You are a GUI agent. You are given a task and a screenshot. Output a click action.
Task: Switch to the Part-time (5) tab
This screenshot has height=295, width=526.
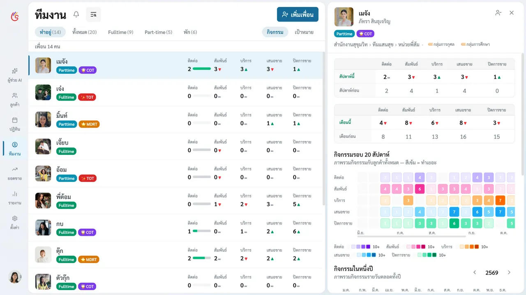(x=158, y=32)
